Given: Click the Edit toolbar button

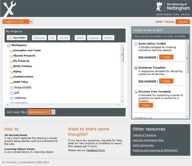Looking at the screenshot, I should click(x=52, y=38).
